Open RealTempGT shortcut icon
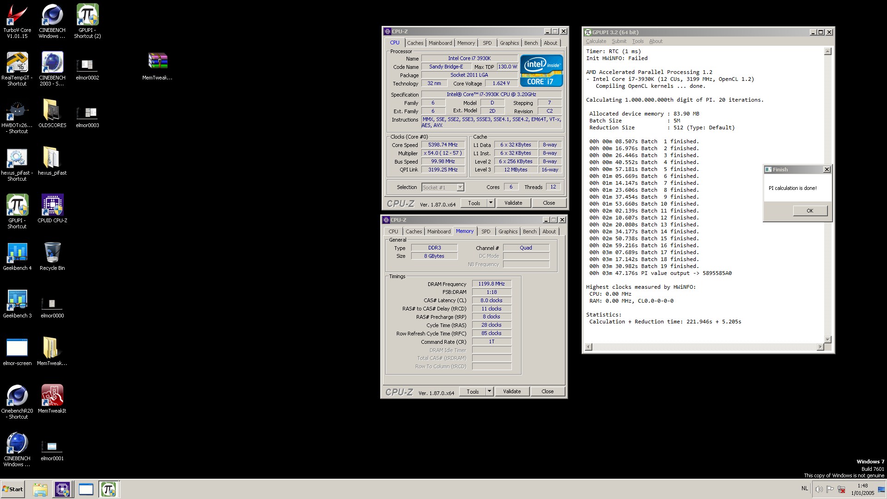 pyautogui.click(x=17, y=68)
